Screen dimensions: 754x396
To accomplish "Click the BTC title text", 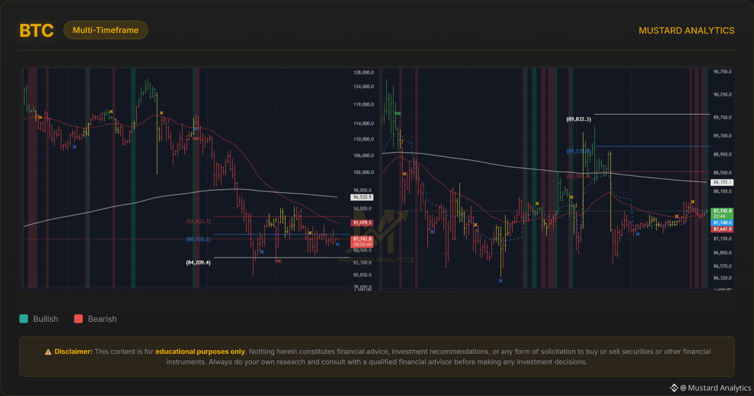I will pyautogui.click(x=36, y=31).
